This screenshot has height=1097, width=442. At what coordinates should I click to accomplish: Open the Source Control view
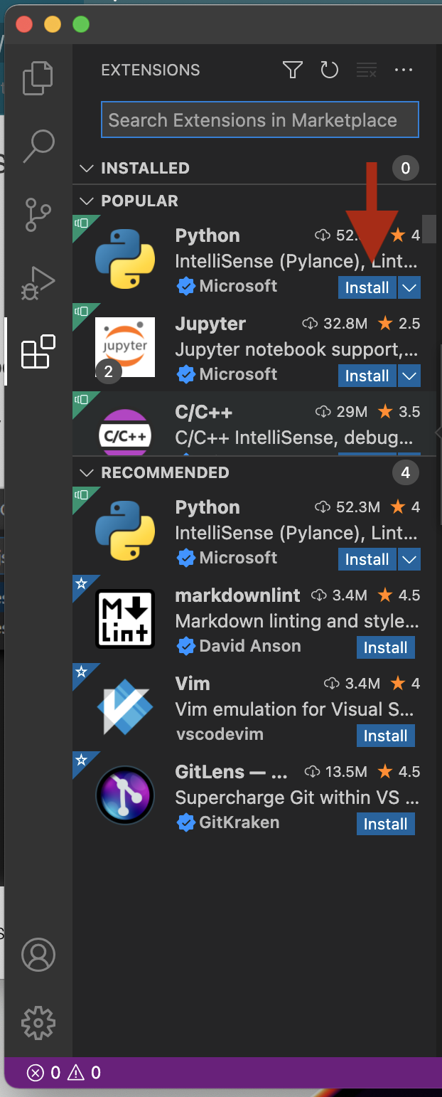coord(38,214)
